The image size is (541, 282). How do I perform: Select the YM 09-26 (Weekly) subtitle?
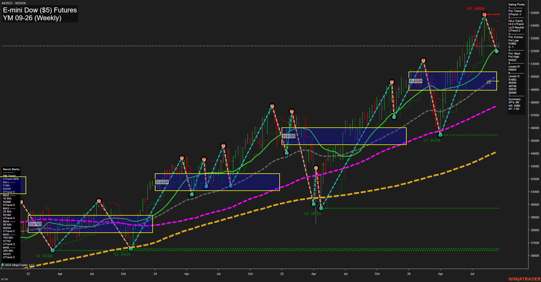(32, 18)
